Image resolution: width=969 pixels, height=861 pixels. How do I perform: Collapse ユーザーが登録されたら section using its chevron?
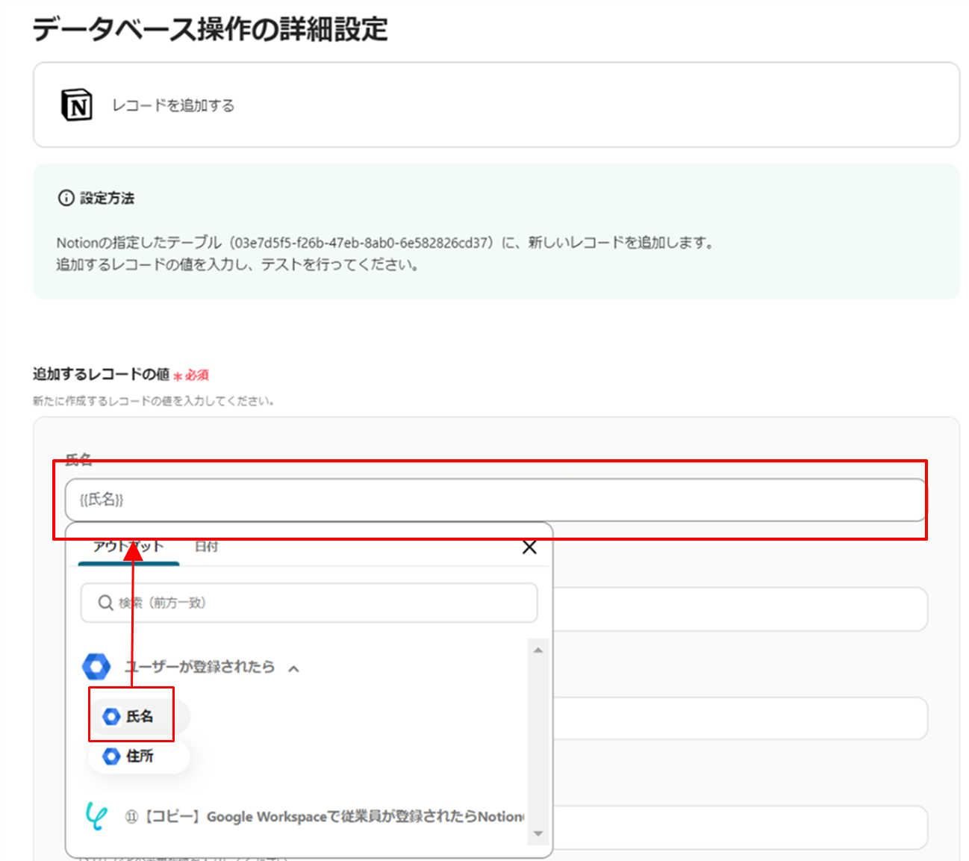(x=294, y=668)
